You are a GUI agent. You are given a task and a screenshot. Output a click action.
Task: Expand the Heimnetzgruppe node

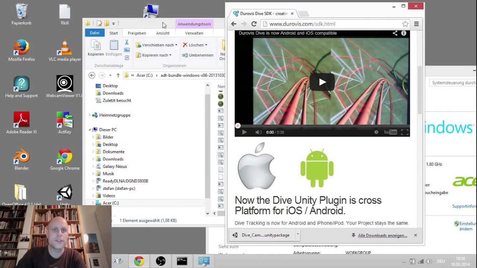tap(89, 115)
